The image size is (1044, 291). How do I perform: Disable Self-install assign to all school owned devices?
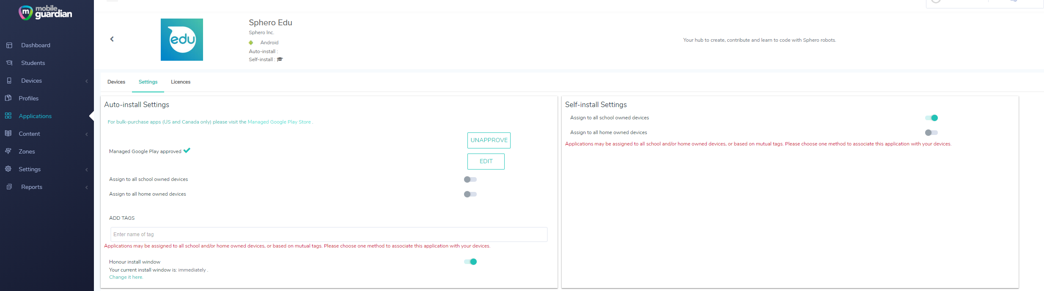coord(931,118)
